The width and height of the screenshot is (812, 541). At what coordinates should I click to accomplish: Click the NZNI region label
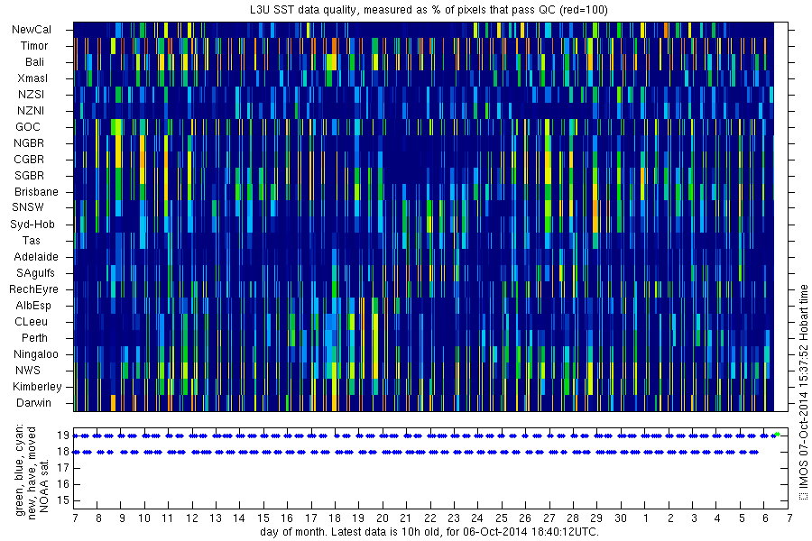(x=31, y=111)
